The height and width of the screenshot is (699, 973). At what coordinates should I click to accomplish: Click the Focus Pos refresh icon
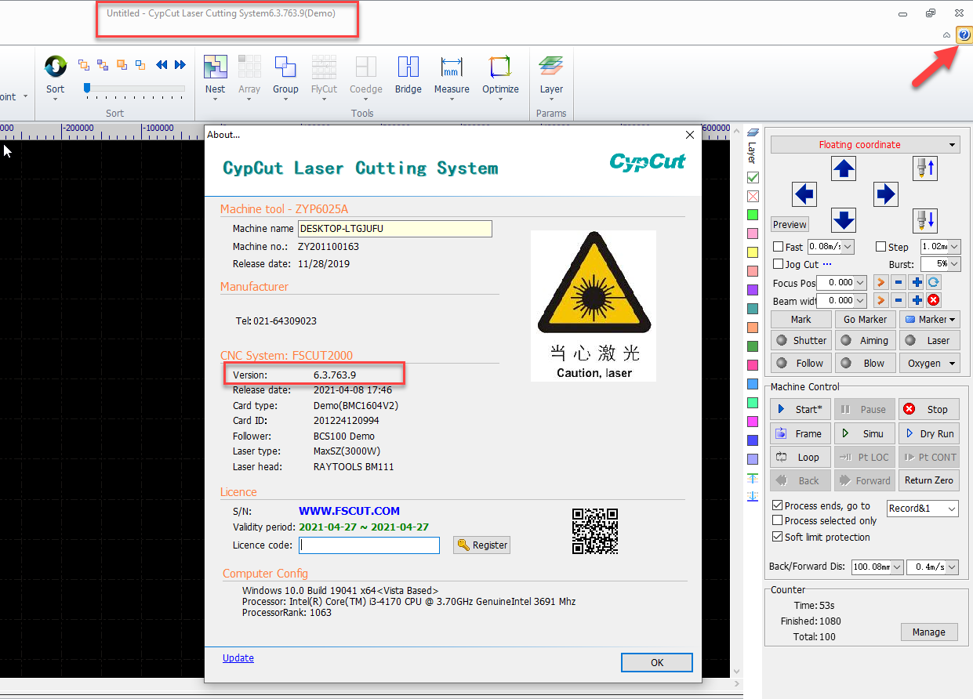point(934,283)
